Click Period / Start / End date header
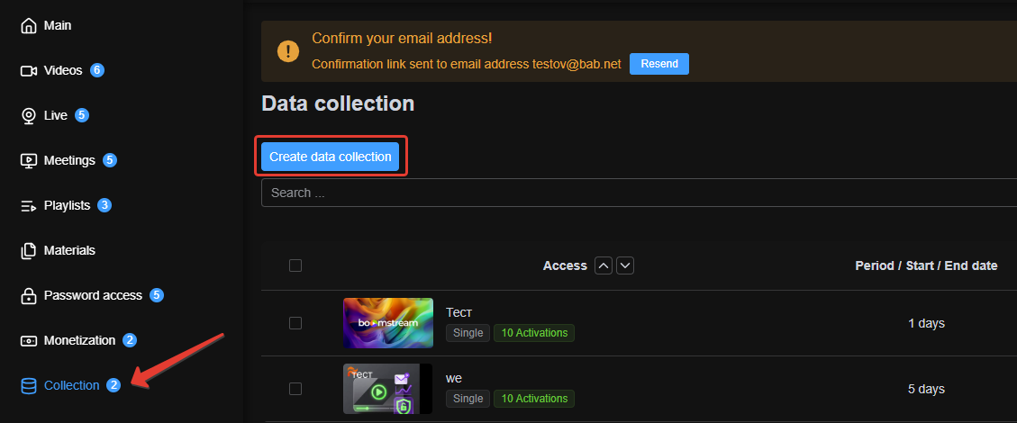Viewport: 1017px width, 423px height. click(926, 265)
